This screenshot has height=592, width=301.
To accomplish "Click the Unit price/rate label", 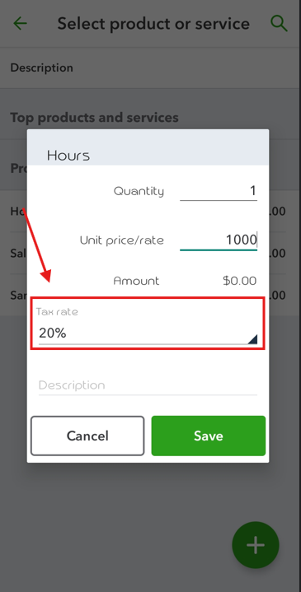I will (x=122, y=240).
